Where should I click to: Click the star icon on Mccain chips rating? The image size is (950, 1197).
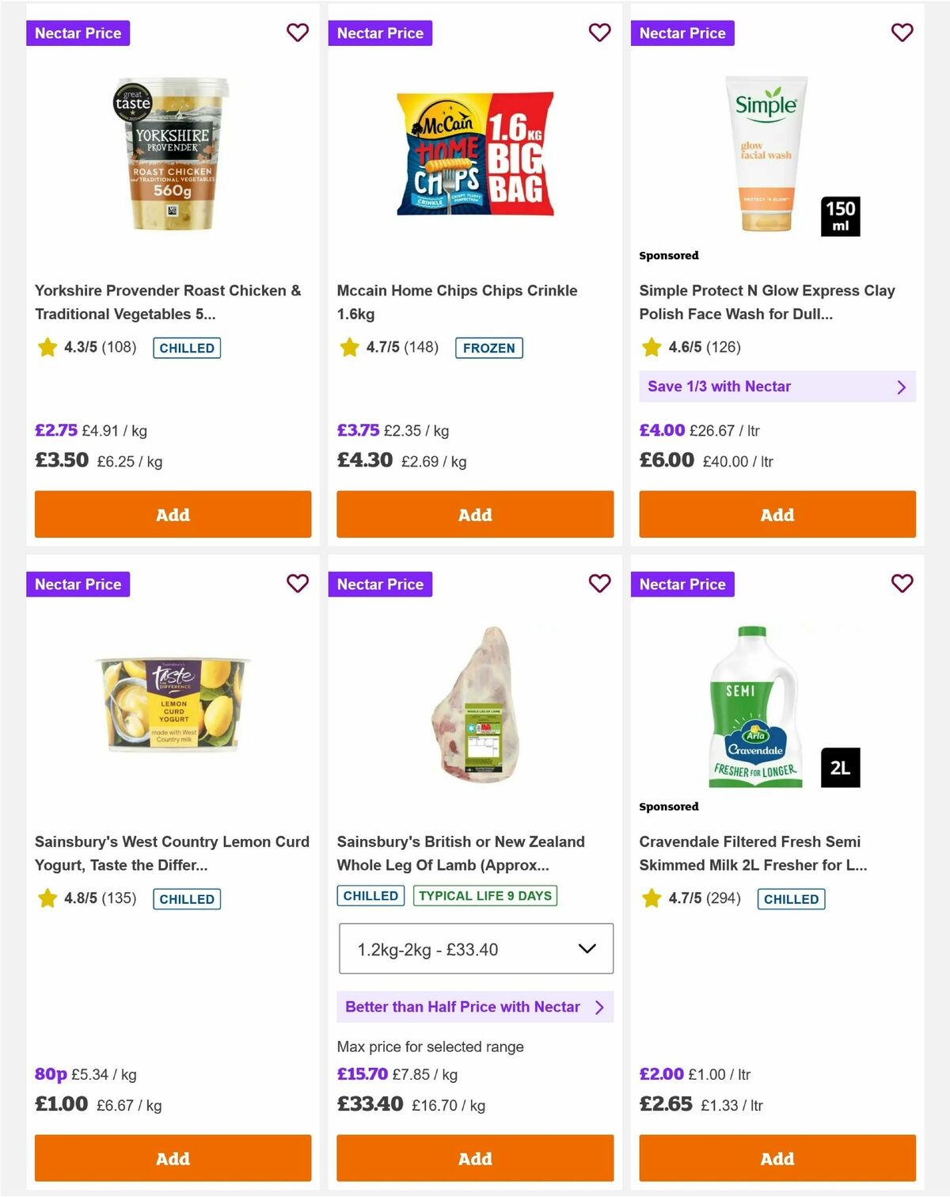click(348, 347)
